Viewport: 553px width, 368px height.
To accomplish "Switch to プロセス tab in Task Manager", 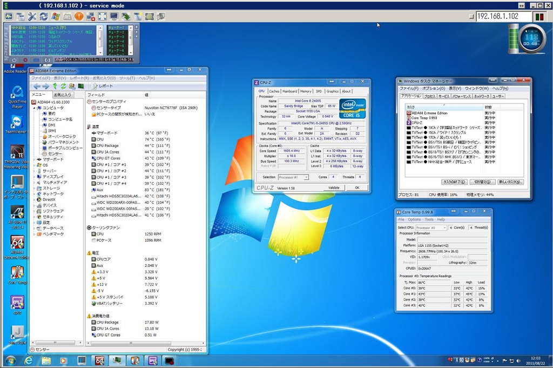I will (x=429, y=96).
